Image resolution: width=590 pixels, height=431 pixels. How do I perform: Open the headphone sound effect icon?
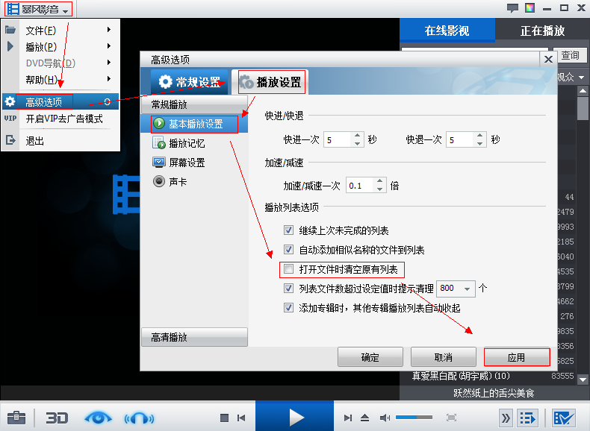click(139, 418)
